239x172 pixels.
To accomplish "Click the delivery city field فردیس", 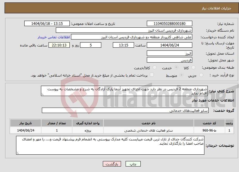I will point(169,60).
